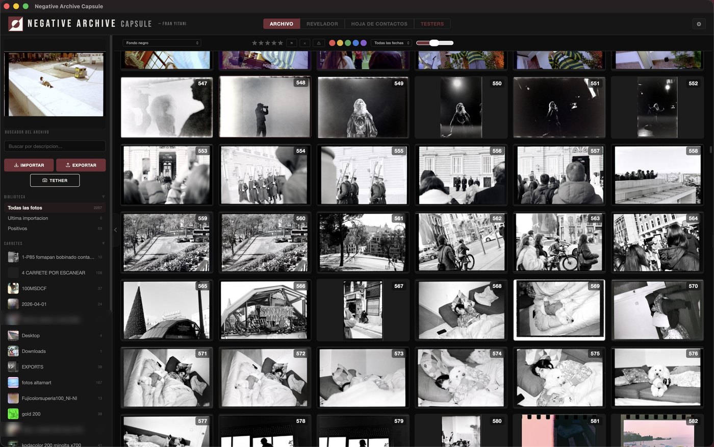This screenshot has height=447, width=714.
Task: Filter by the green color label
Action: click(x=348, y=43)
